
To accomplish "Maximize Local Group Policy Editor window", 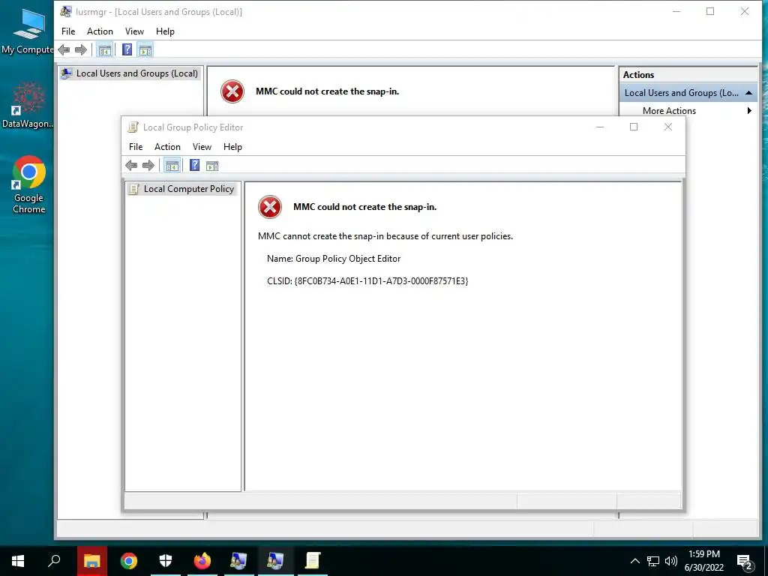I will point(634,127).
